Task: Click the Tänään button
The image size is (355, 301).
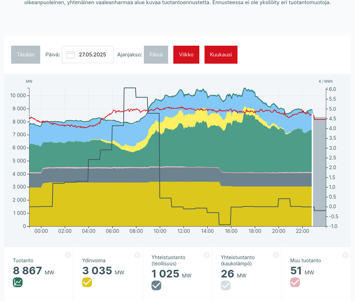Action: tap(26, 55)
